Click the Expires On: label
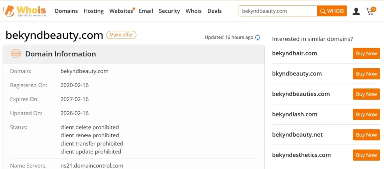Screen dimensions: 384x169 click(24, 99)
